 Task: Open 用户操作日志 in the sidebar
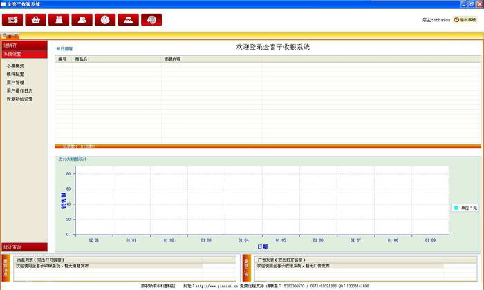[20, 91]
